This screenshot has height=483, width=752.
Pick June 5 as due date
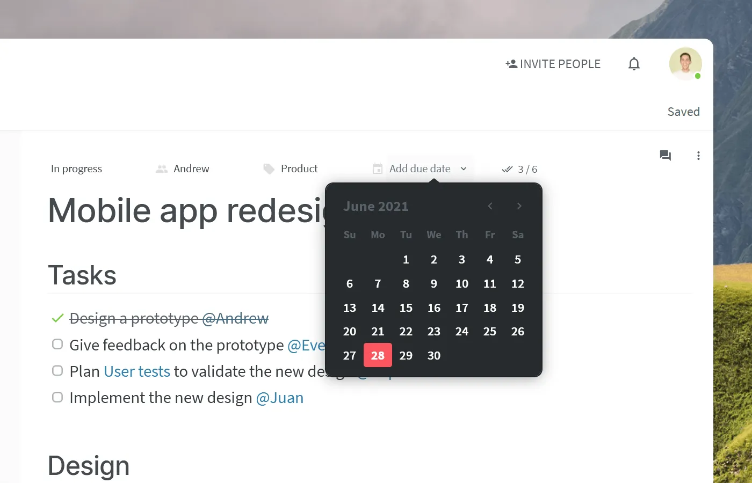tap(518, 260)
